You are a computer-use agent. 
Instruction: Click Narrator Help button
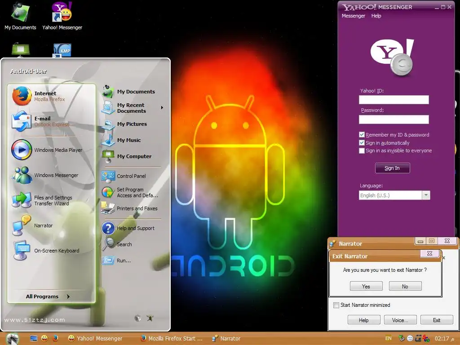point(364,320)
